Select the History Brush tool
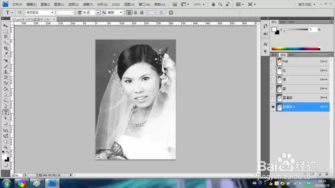The width and height of the screenshot is (335, 188). [x=6, y=78]
